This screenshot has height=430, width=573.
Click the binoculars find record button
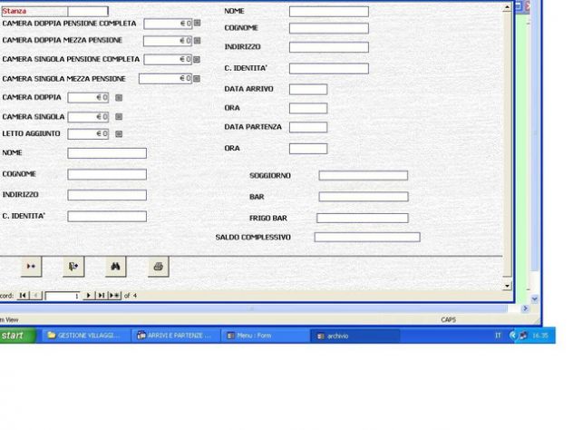115,267
